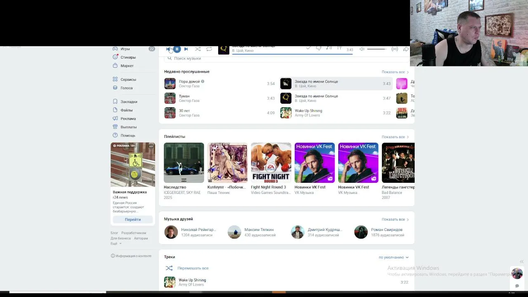Play the track 'Туман'
Viewport: 528px width, 297px height.
219,98
